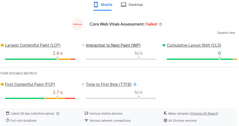Open Cumulative Layout Shift (CLS) link
This screenshot has width=239, height=126.
click(194, 45)
